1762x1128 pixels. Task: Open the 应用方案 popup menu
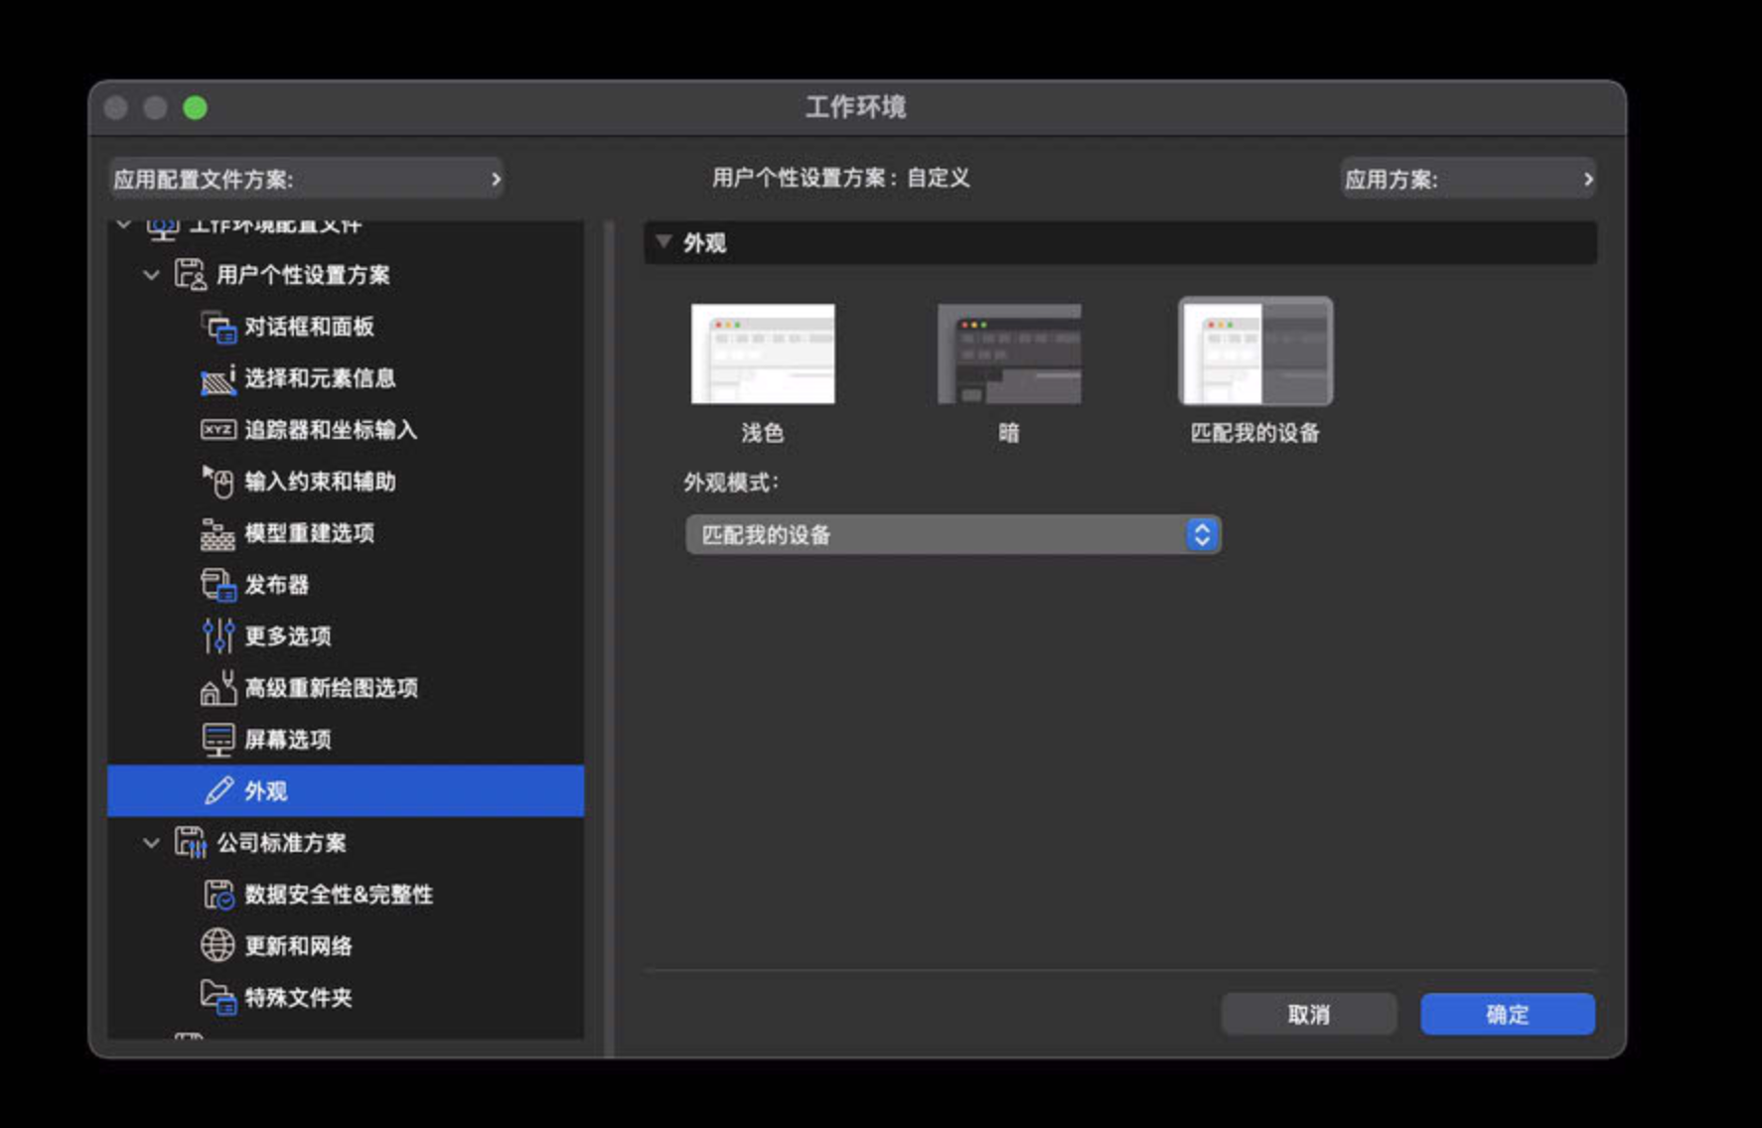click(x=1468, y=179)
